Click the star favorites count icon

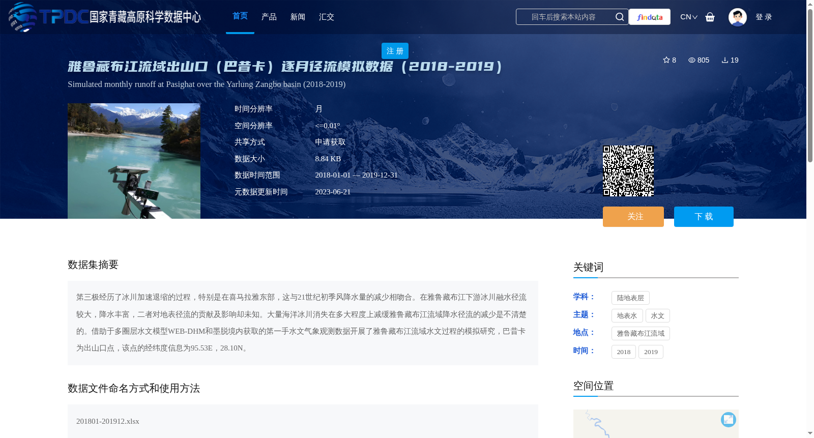(x=666, y=60)
